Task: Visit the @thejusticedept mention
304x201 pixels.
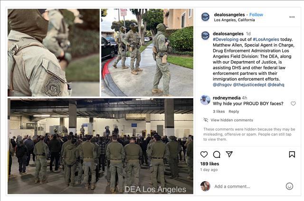Action: click(x=249, y=84)
